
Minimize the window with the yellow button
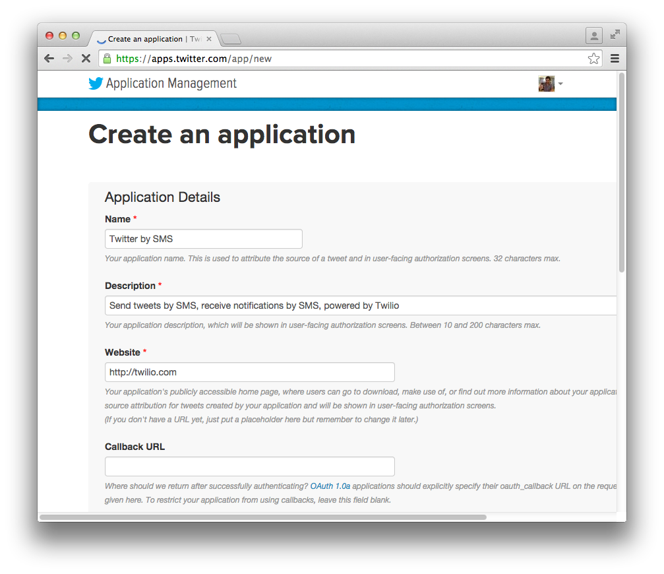pyautogui.click(x=63, y=36)
